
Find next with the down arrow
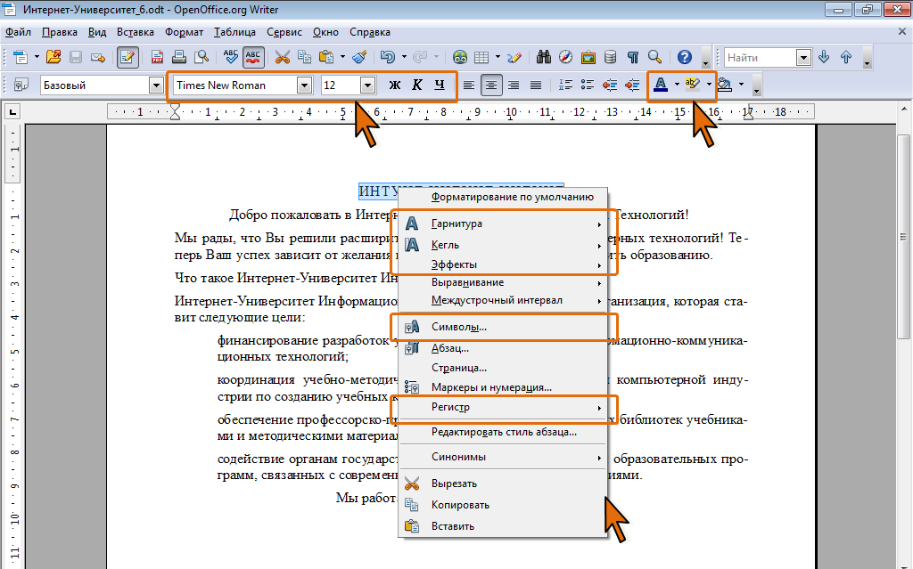(x=824, y=57)
